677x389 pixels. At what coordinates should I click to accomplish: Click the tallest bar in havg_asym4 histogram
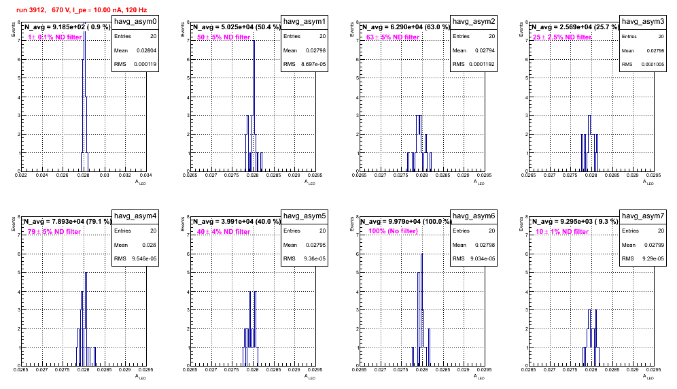pyautogui.click(x=86, y=319)
